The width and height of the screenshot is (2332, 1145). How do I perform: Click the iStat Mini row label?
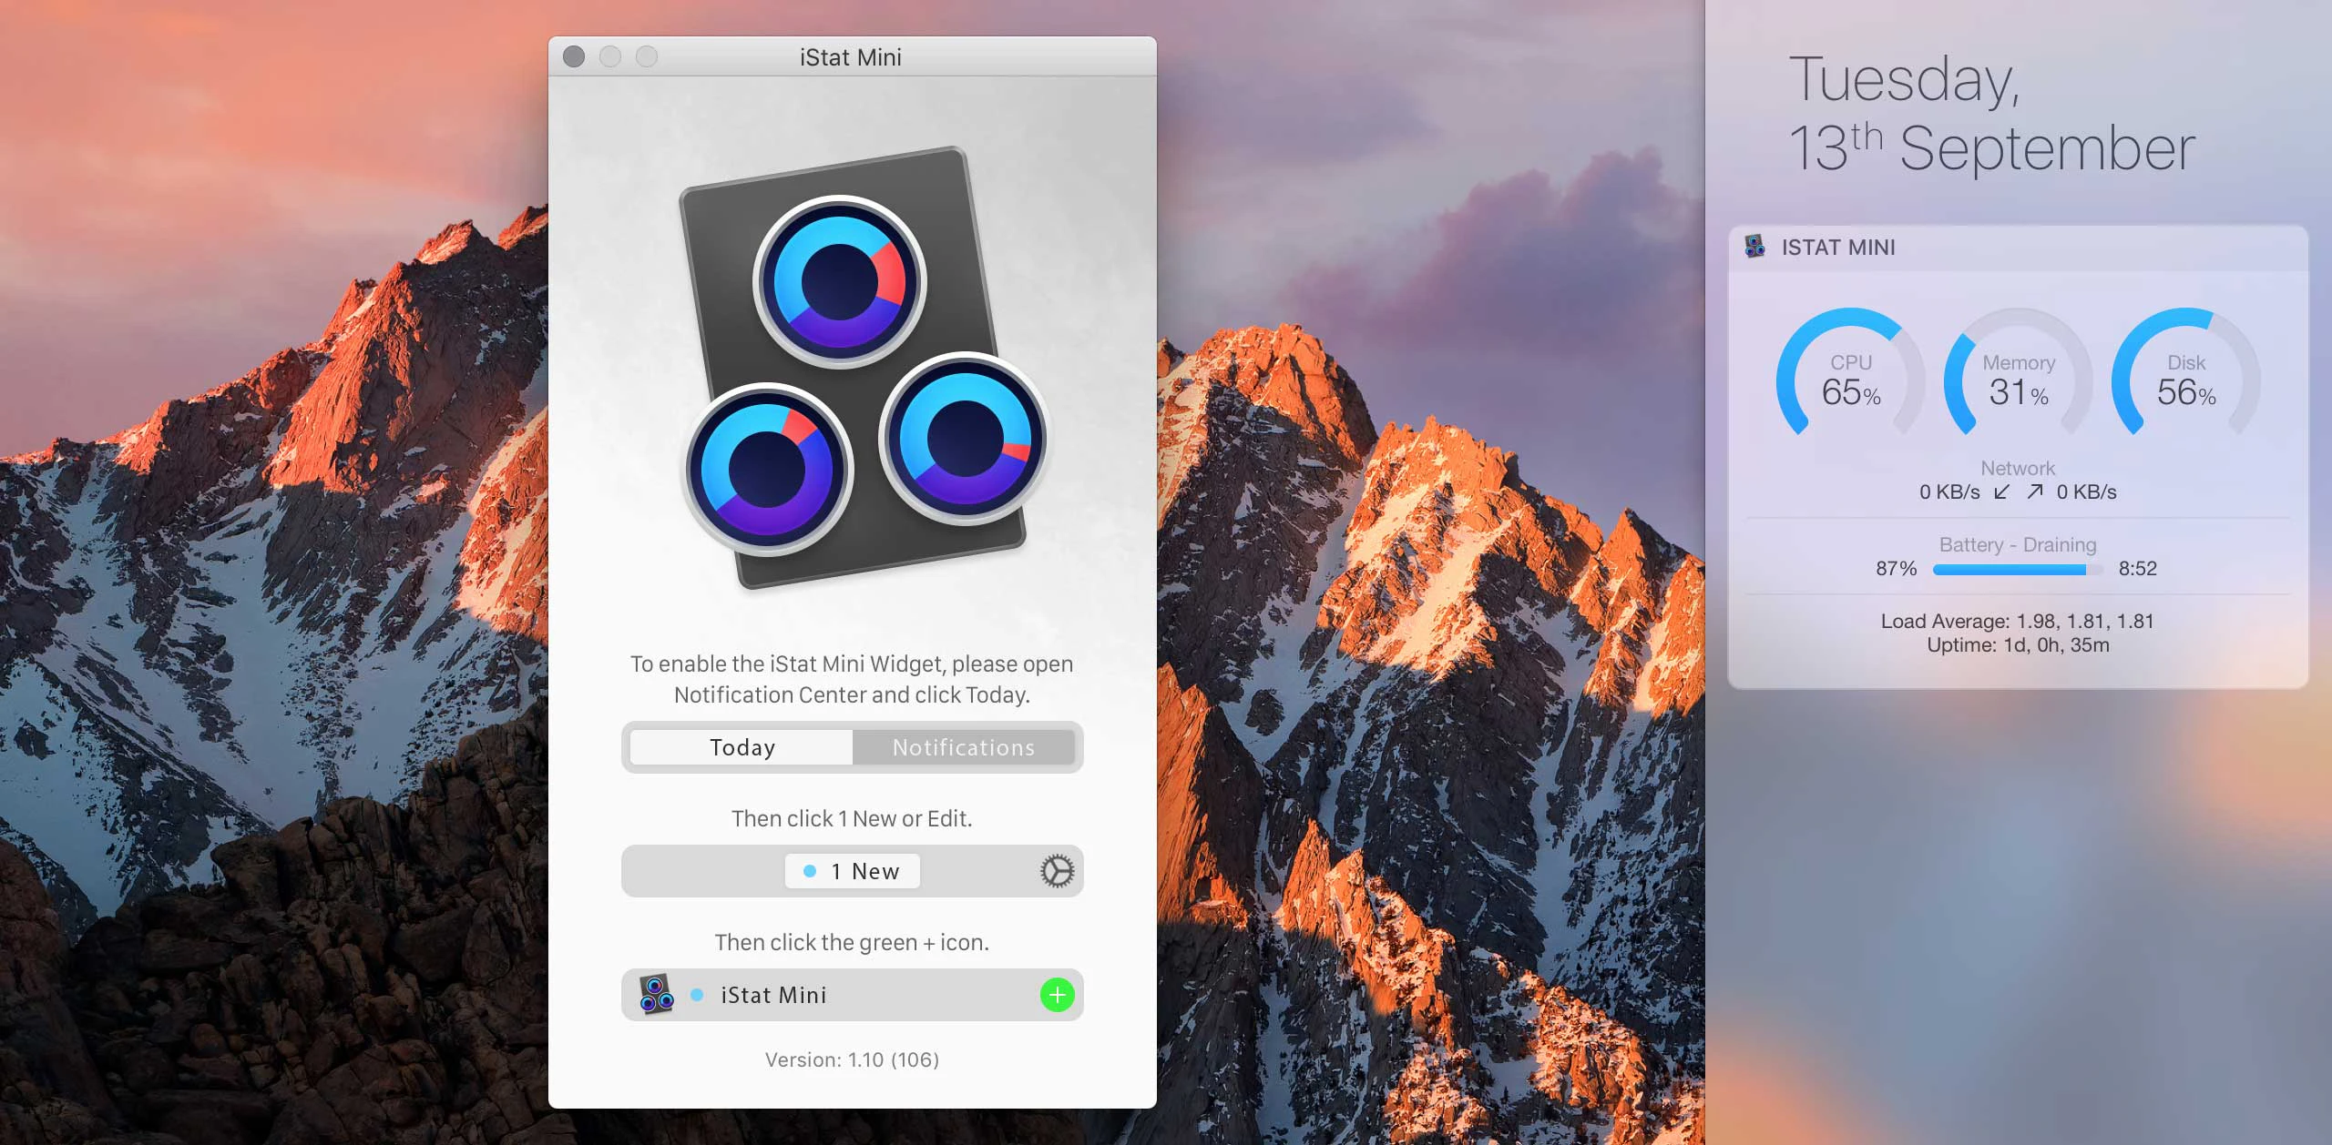(773, 995)
